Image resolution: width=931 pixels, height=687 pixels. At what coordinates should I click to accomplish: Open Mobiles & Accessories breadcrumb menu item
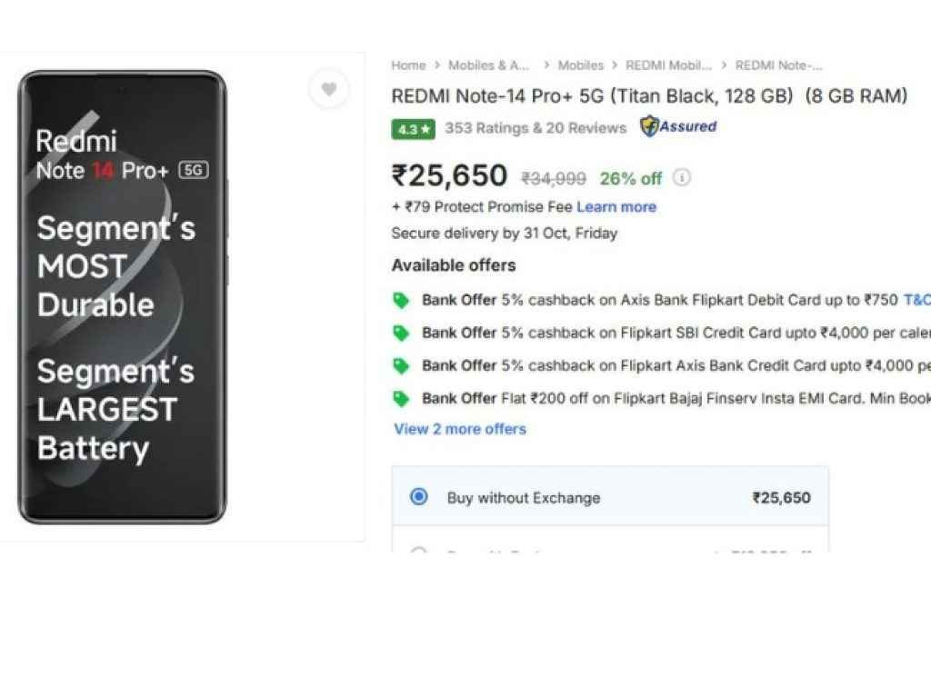[x=489, y=65]
